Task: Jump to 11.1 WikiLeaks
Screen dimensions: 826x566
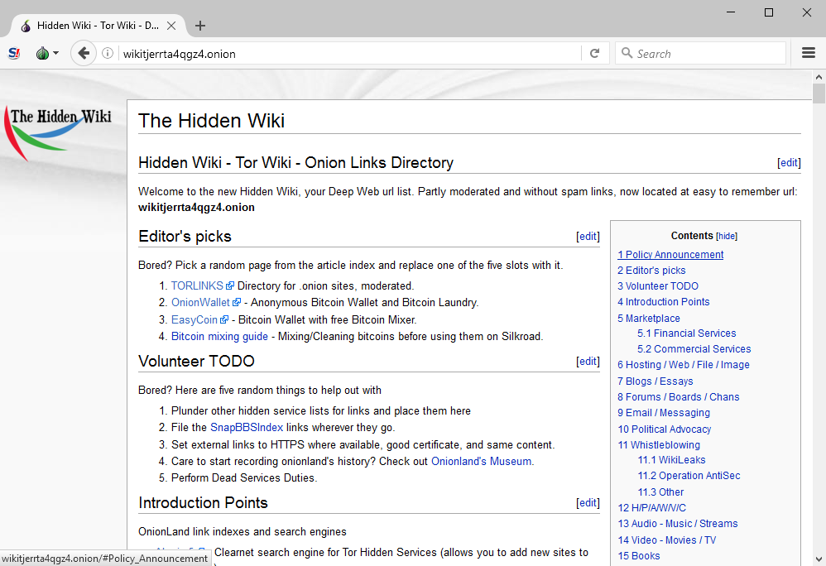Action: [672, 460]
